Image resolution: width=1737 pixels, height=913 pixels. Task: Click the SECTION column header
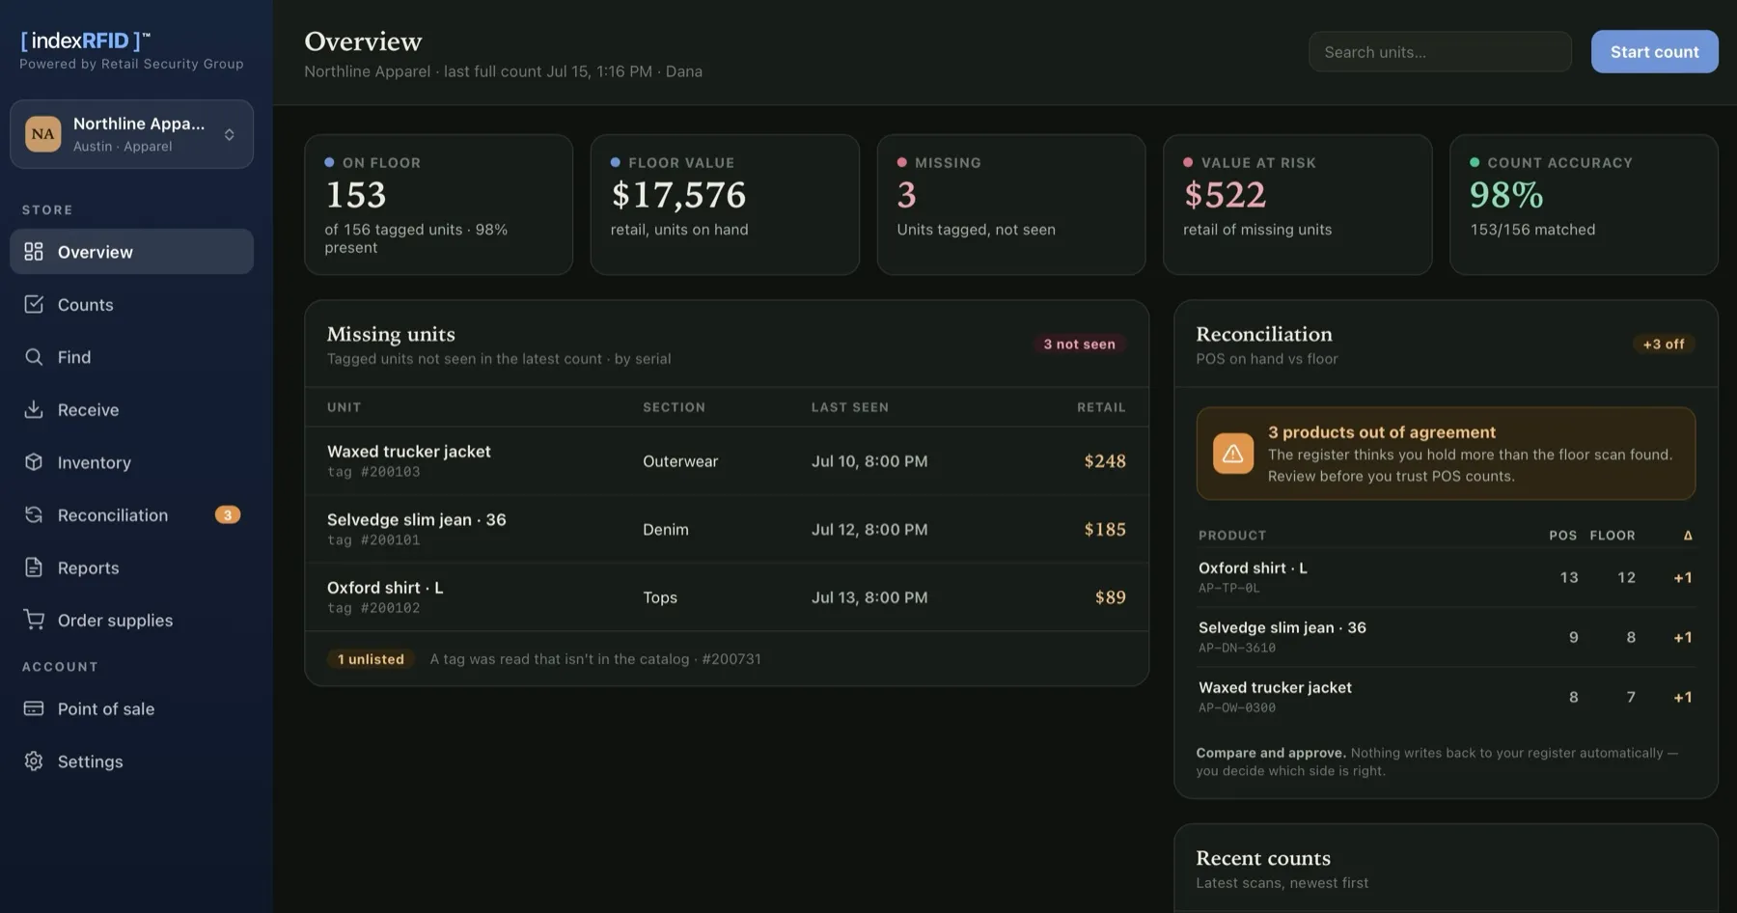click(x=675, y=407)
